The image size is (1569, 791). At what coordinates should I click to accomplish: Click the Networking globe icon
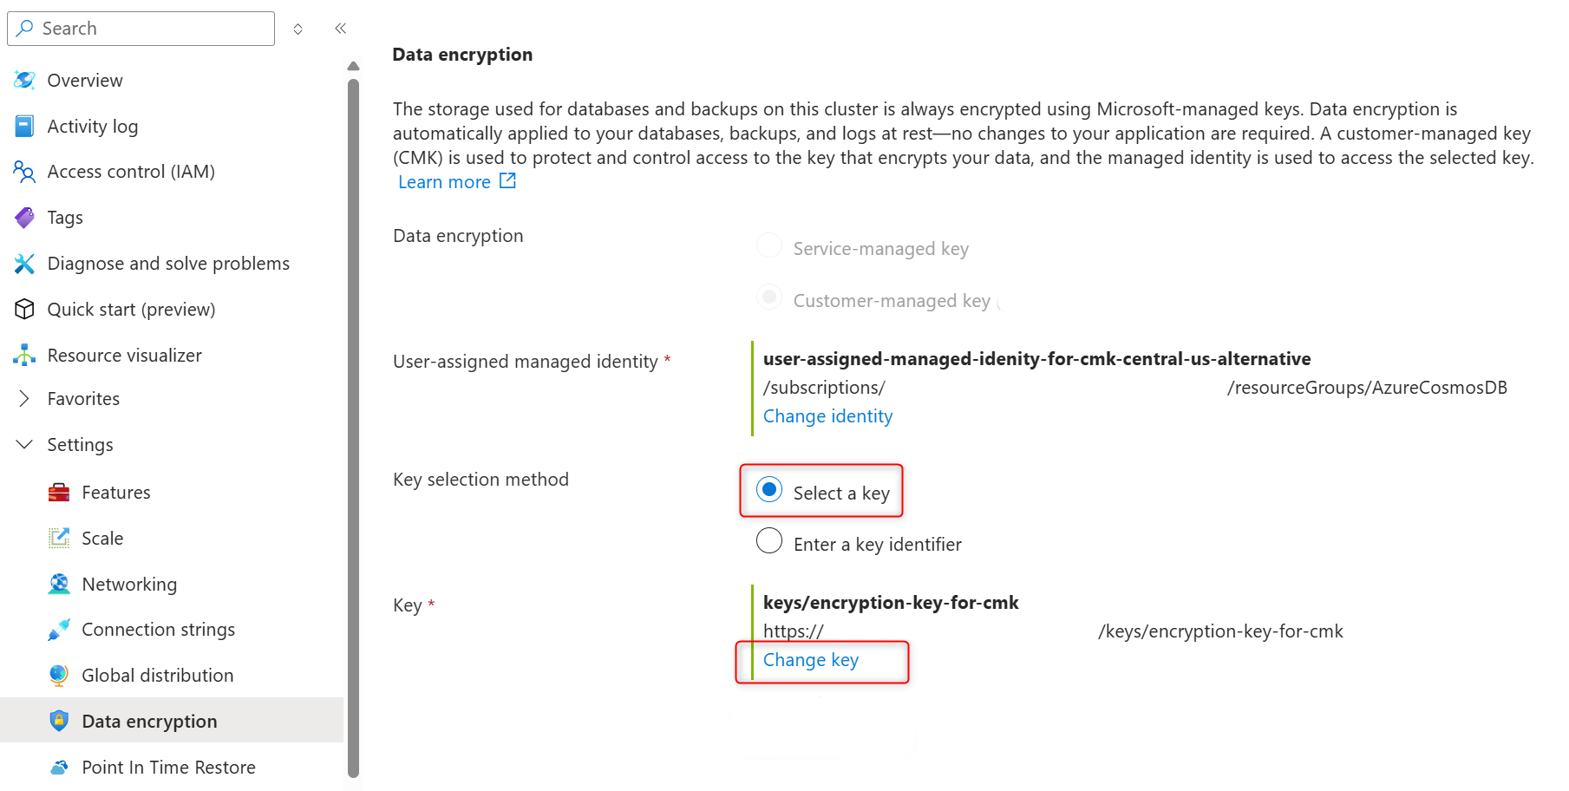pyautogui.click(x=59, y=585)
